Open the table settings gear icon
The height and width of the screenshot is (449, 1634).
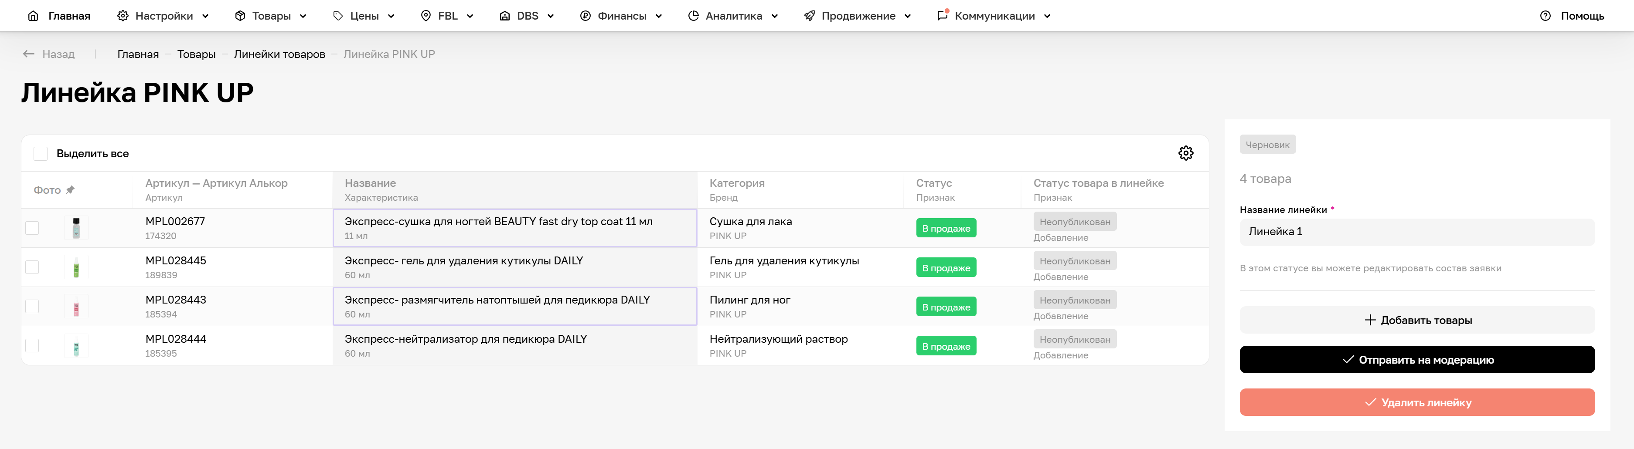1186,152
